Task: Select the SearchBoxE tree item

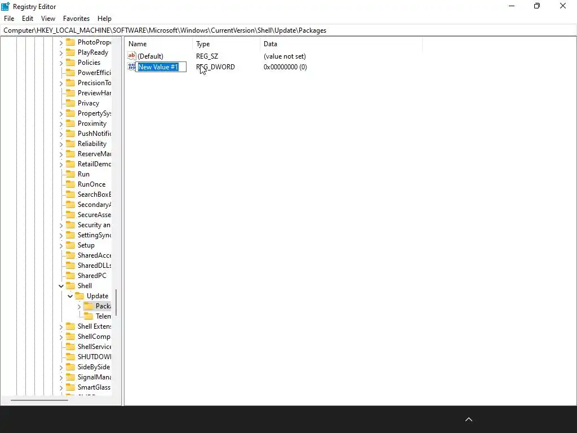Action: click(x=94, y=195)
